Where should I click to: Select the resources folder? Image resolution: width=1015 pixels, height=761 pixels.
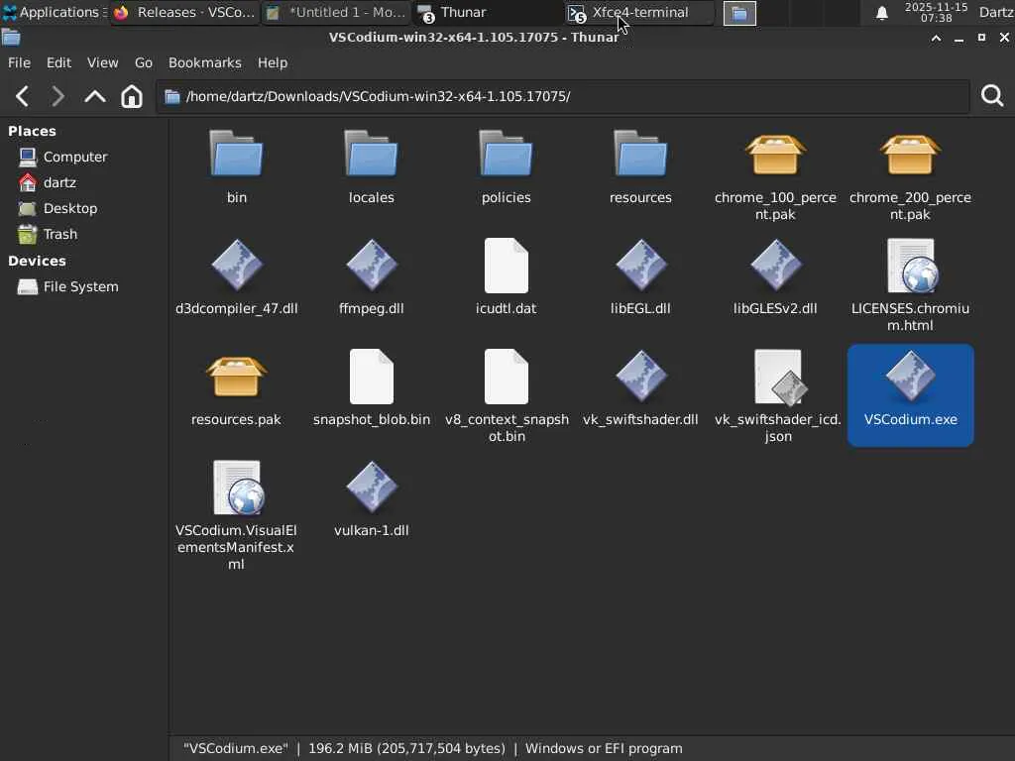(x=641, y=167)
